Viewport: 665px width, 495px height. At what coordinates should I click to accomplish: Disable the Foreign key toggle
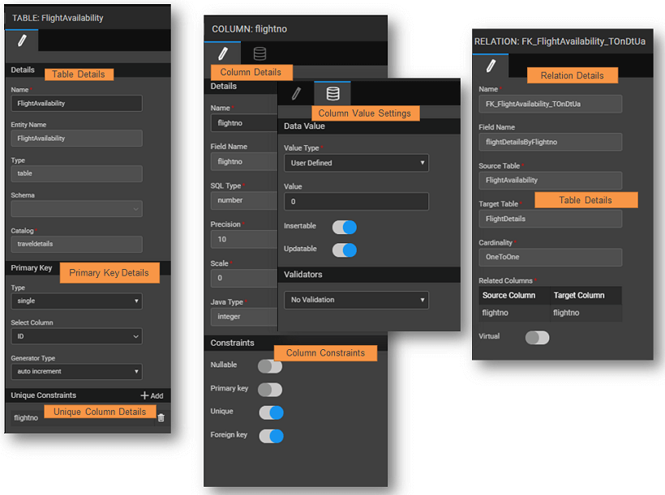pos(271,436)
